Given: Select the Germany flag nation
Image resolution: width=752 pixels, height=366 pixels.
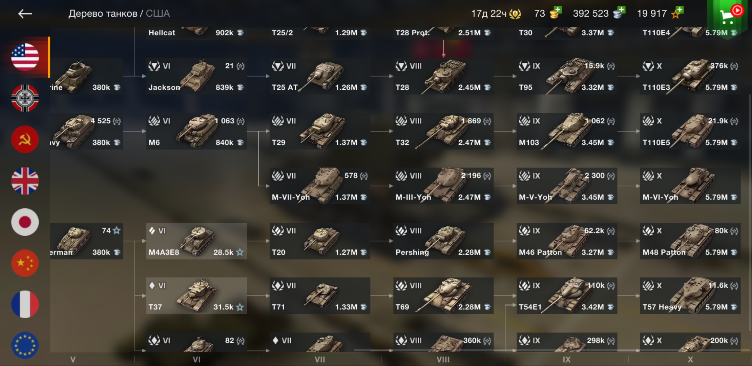Looking at the screenshot, I should click(x=25, y=98).
